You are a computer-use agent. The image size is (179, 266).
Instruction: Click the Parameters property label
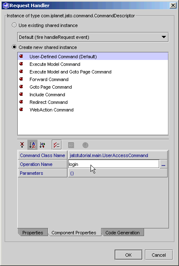tap(43, 173)
